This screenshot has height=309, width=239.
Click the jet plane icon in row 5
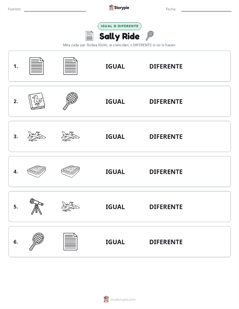(x=70, y=207)
